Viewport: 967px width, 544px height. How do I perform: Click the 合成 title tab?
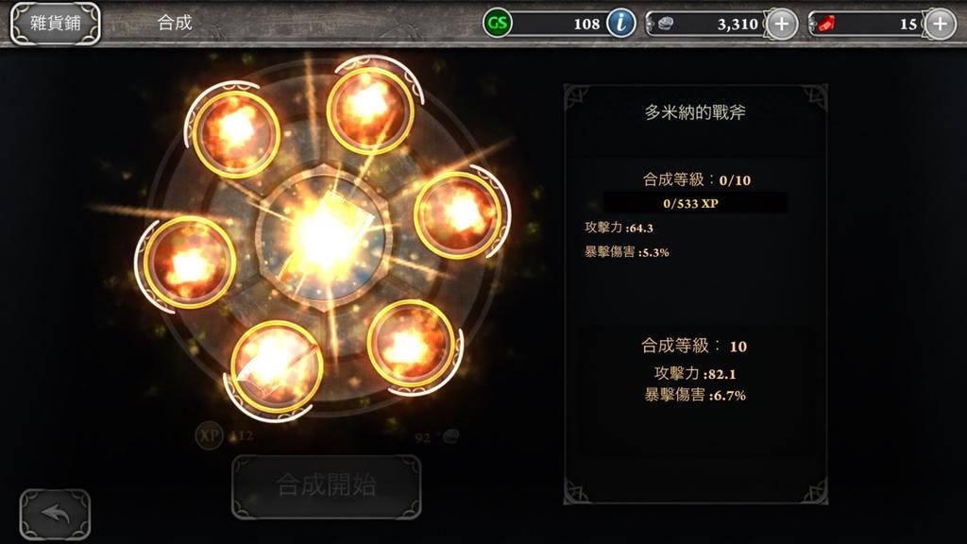tap(175, 23)
